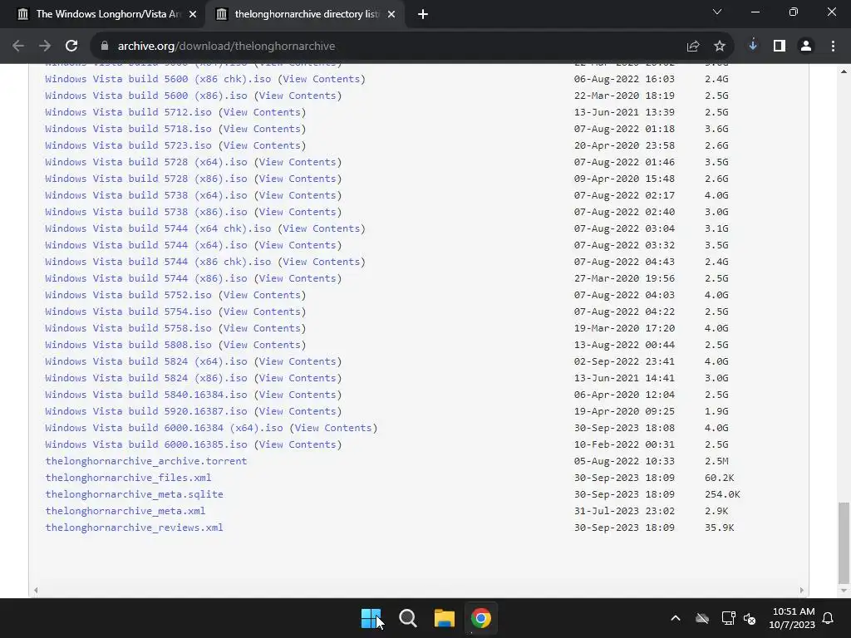
Task: Open Windows Vista build 5808.iso link
Action: pos(128,345)
